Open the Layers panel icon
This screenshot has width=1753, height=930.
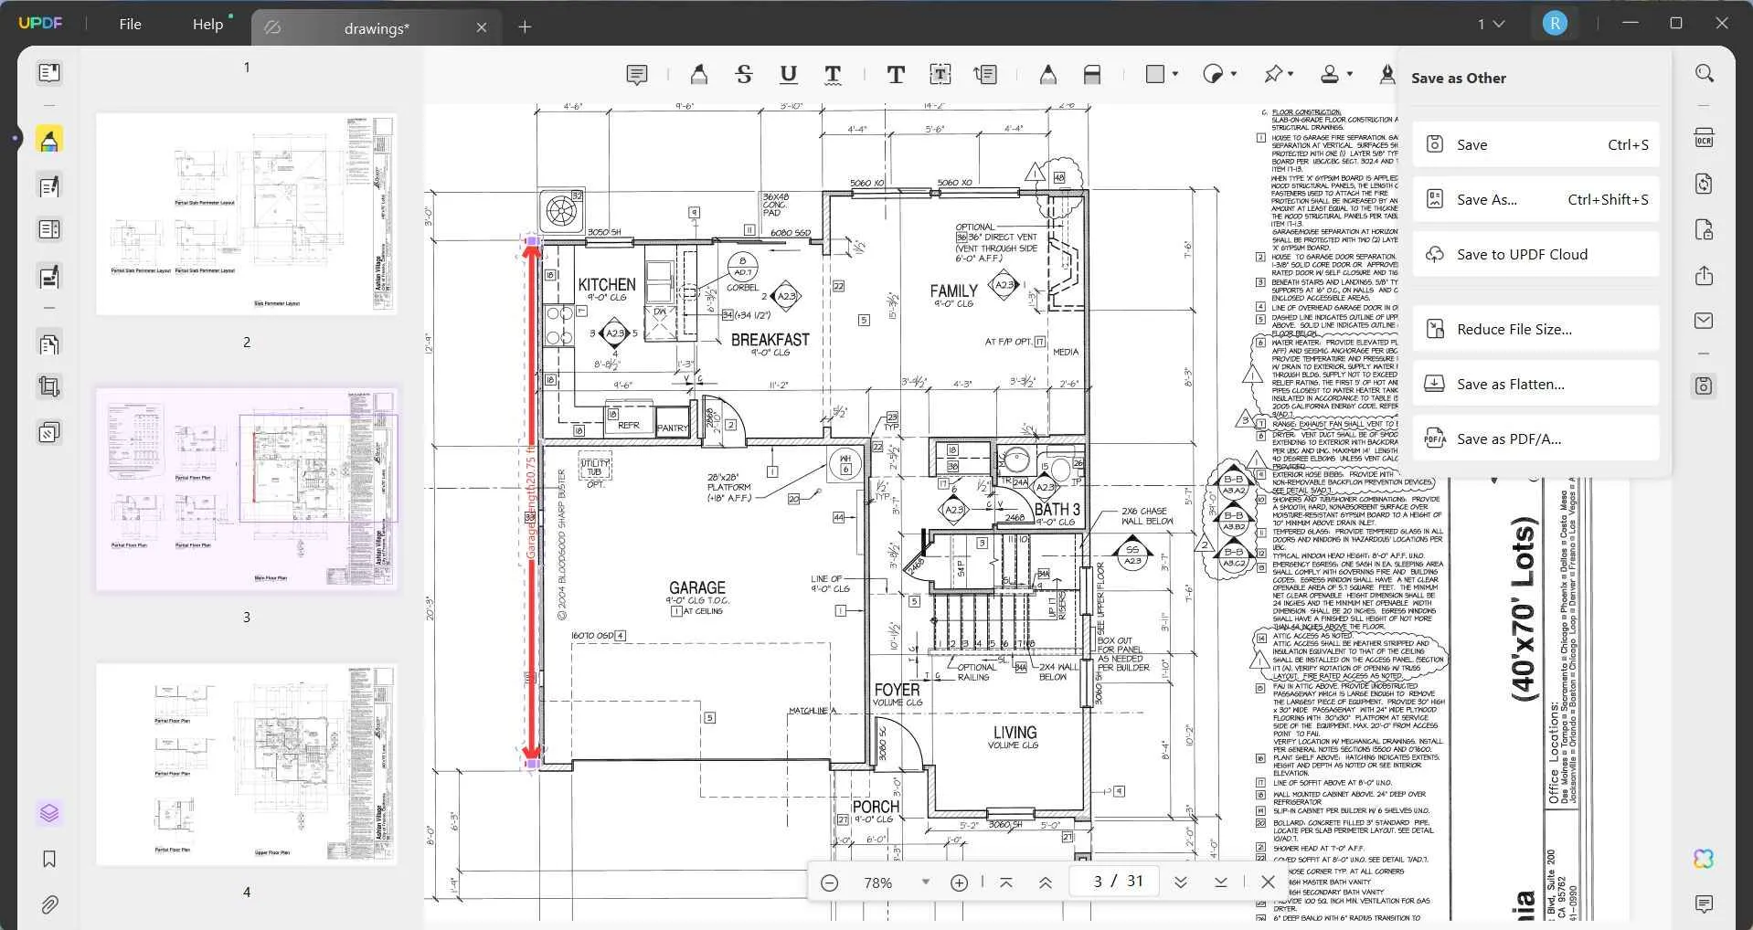point(49,813)
